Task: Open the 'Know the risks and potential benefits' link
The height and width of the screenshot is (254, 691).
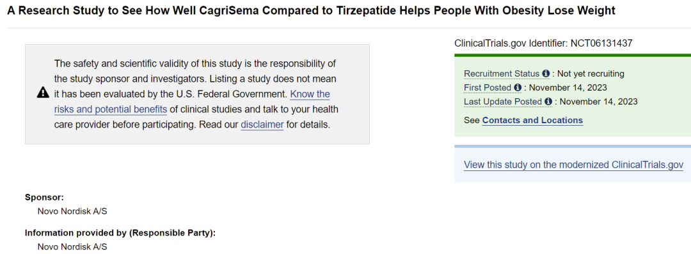Action: coord(192,102)
